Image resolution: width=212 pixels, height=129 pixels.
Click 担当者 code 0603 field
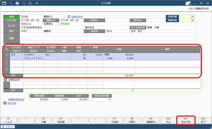click(x=117, y=31)
